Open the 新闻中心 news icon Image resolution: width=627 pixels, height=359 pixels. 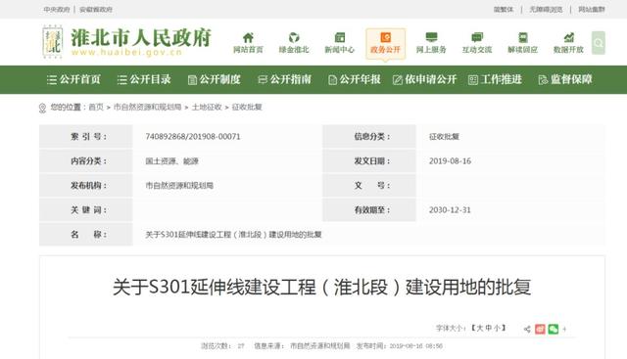340,38
